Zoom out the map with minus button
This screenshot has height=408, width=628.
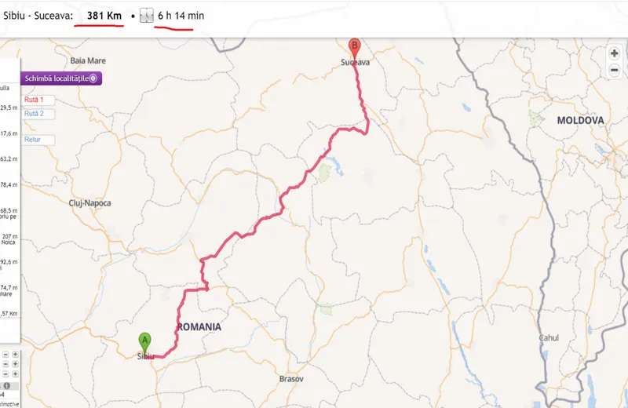click(x=614, y=70)
